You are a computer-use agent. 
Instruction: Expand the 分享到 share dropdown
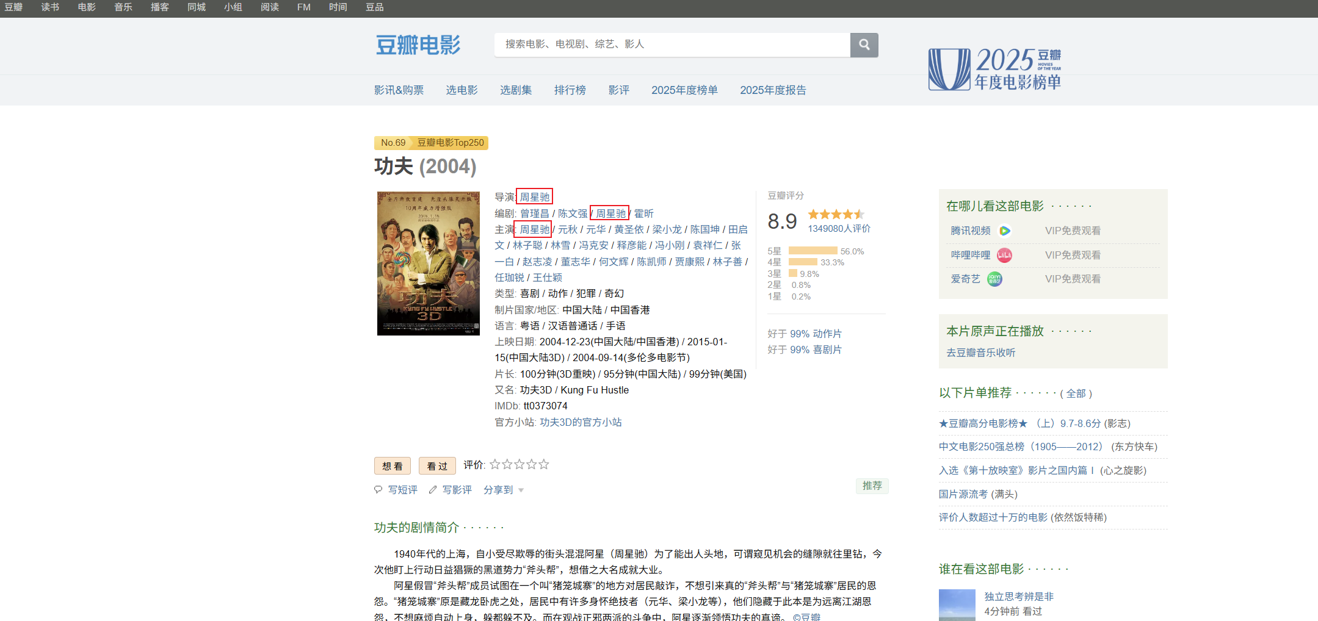click(x=504, y=490)
